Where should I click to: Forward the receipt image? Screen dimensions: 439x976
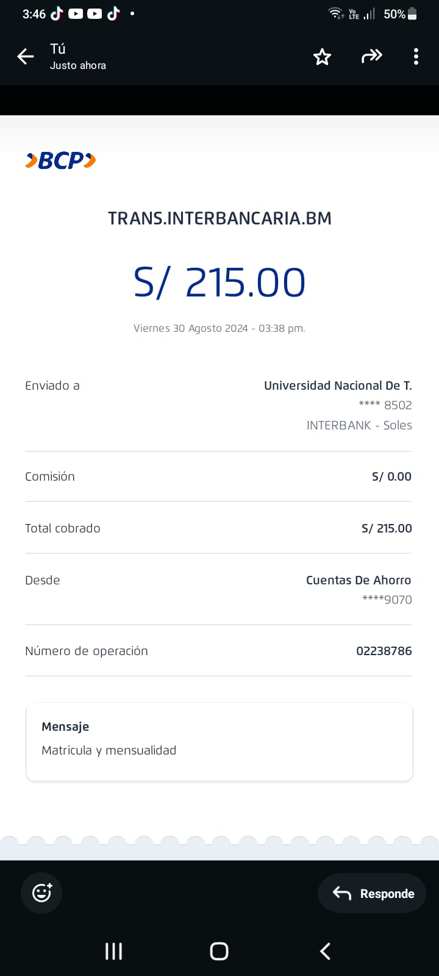pyautogui.click(x=371, y=57)
